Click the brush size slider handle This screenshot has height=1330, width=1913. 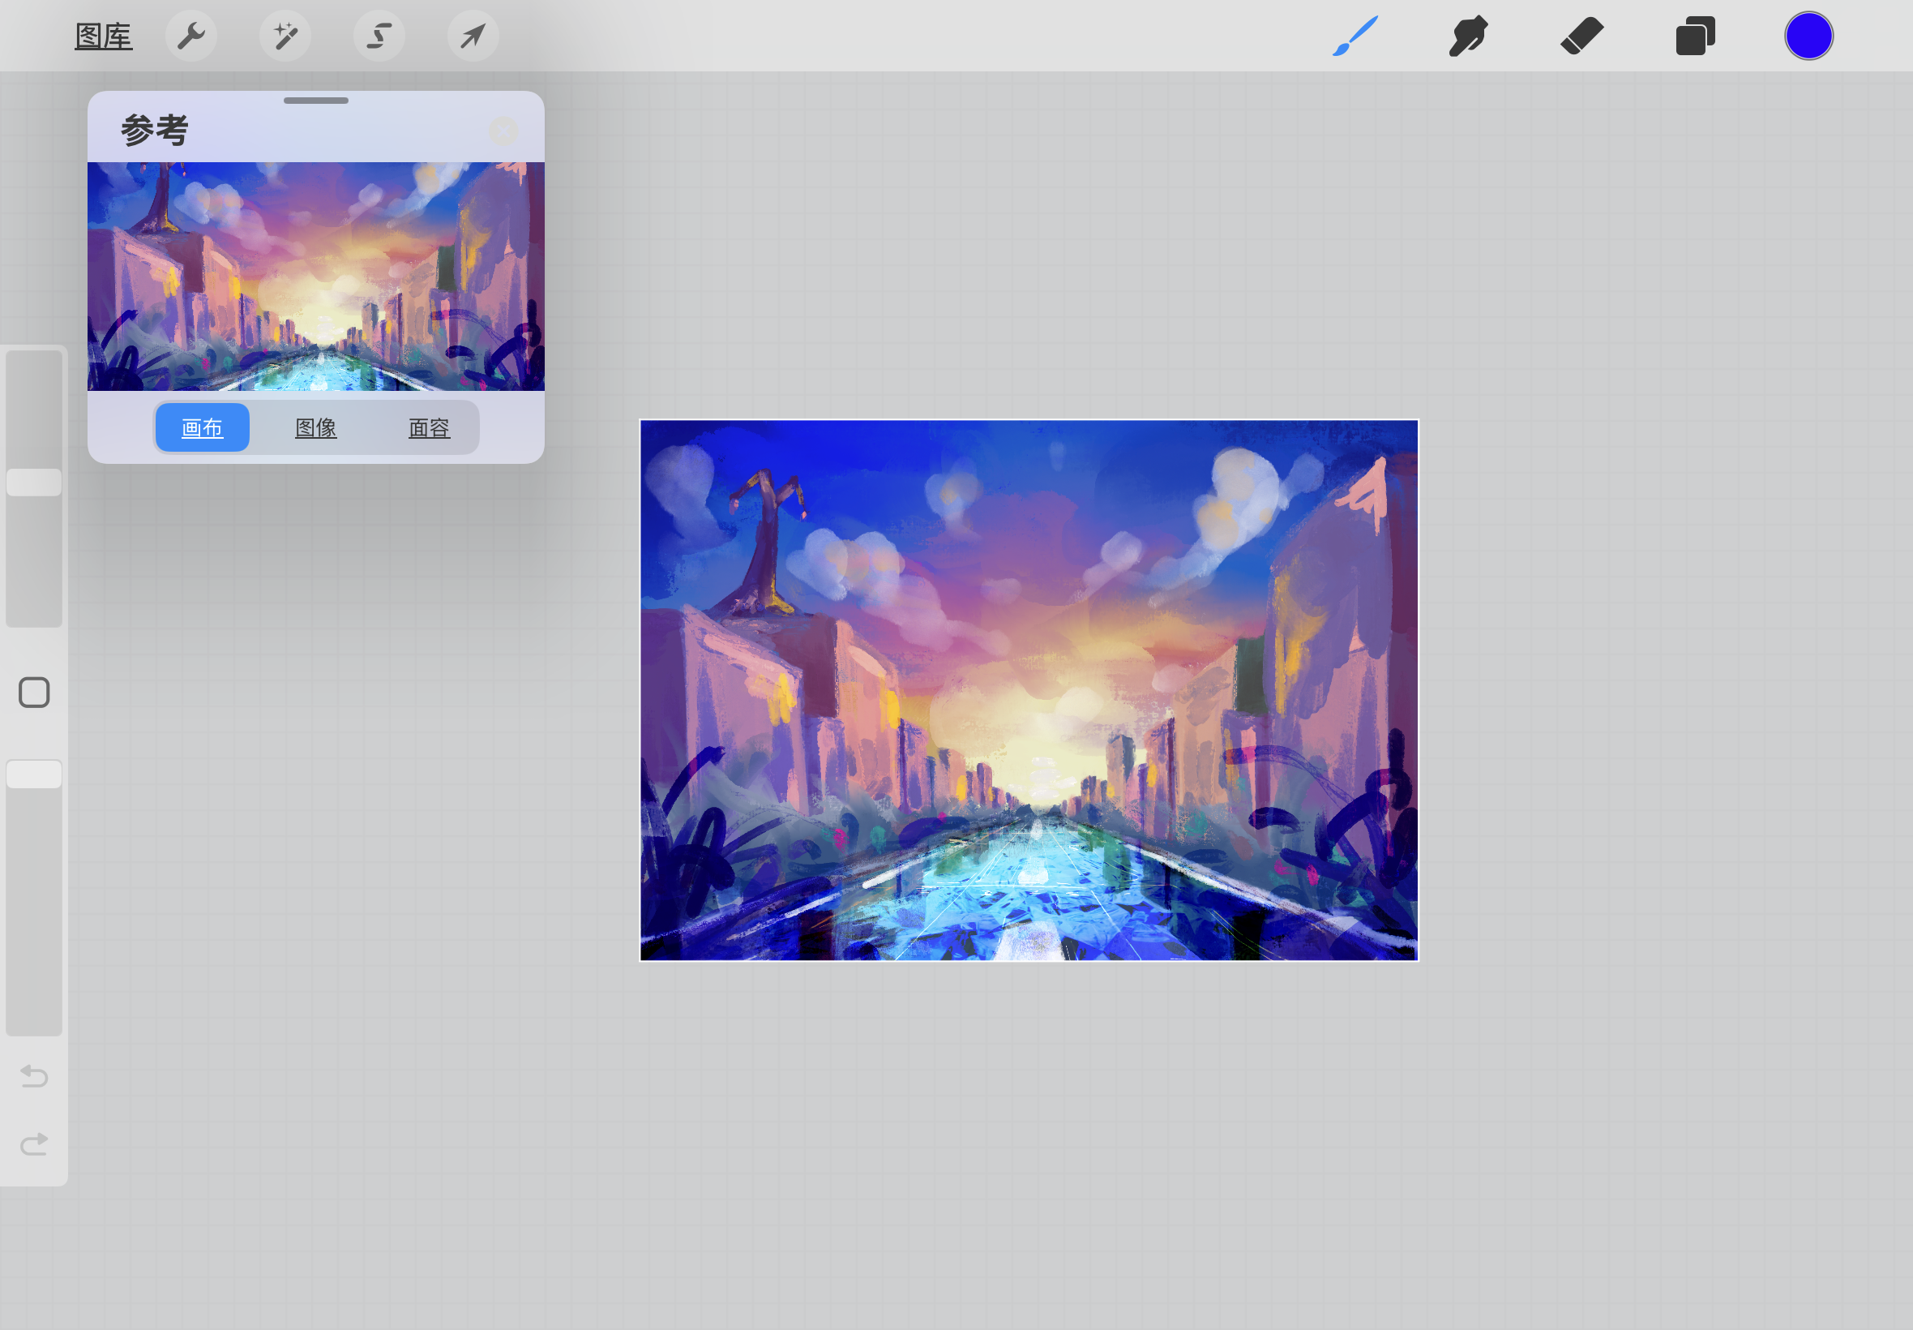coord(34,483)
